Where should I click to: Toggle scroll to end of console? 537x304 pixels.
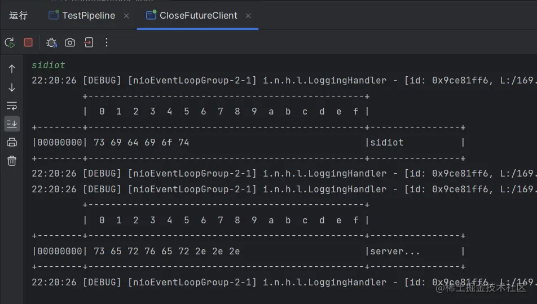12,124
